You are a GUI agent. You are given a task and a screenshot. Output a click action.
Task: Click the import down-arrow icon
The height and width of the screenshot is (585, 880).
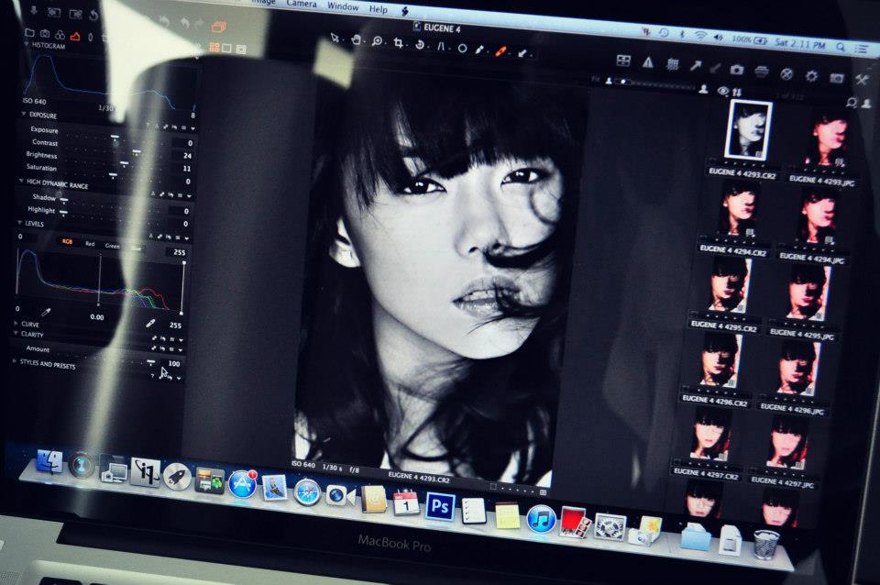(x=34, y=10)
